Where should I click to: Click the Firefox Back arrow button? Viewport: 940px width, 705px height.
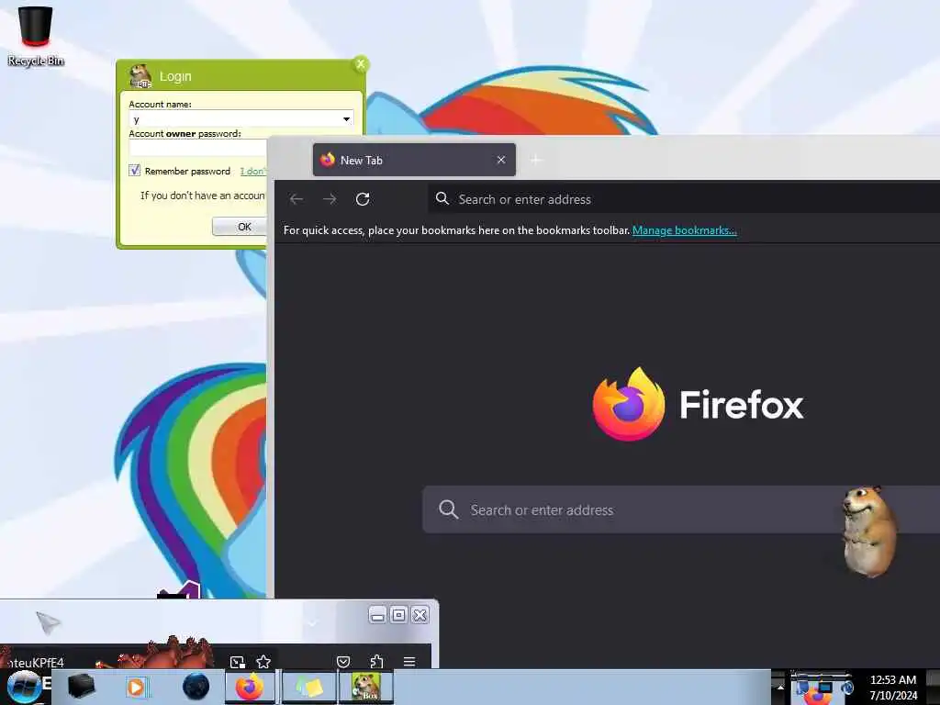click(297, 199)
